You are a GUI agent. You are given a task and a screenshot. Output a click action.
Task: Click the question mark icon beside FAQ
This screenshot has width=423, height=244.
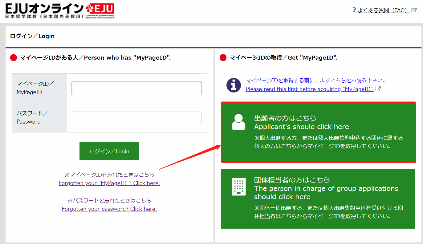354,10
